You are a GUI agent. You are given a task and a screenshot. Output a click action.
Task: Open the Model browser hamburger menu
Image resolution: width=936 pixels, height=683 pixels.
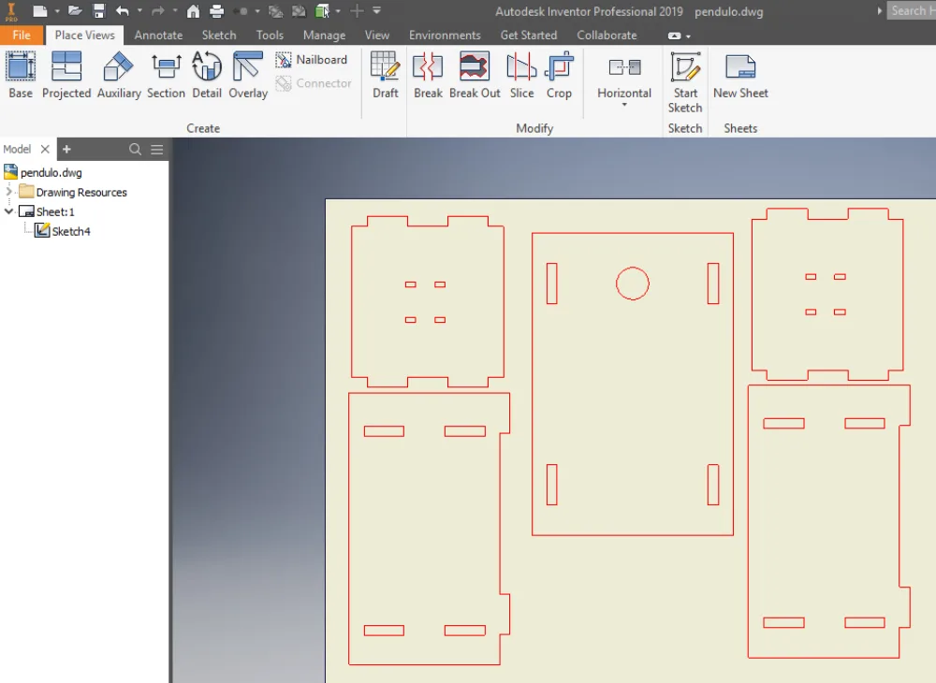pyautogui.click(x=157, y=149)
